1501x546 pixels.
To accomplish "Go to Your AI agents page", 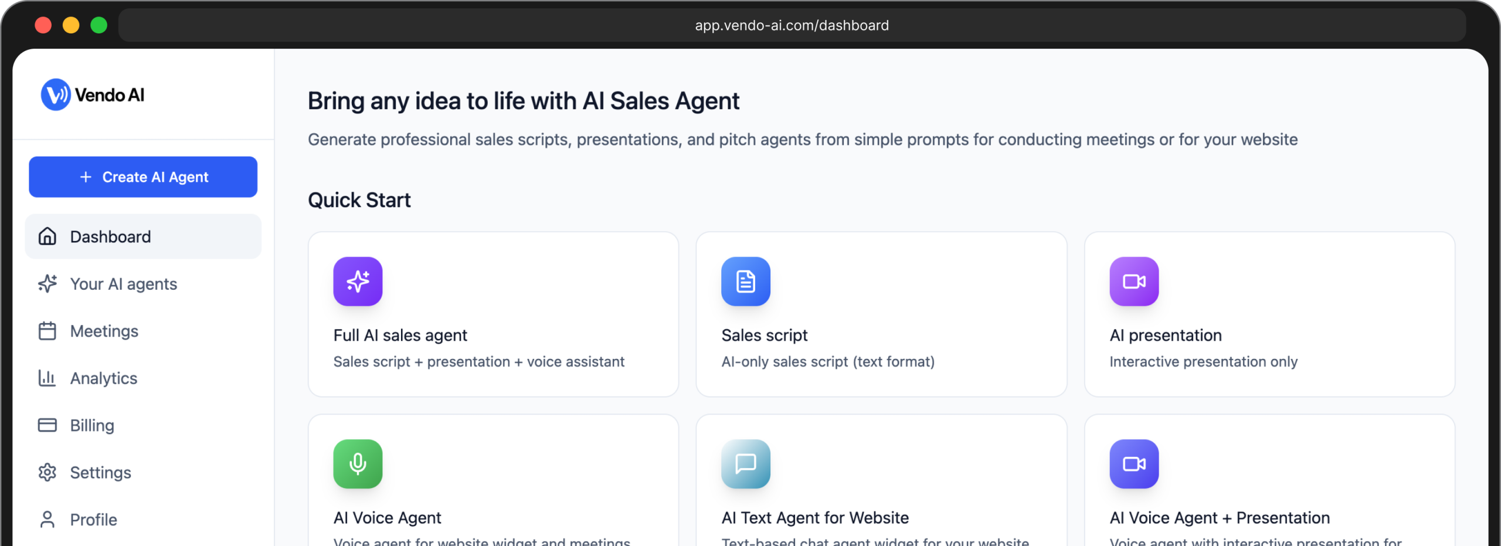I will click(123, 284).
